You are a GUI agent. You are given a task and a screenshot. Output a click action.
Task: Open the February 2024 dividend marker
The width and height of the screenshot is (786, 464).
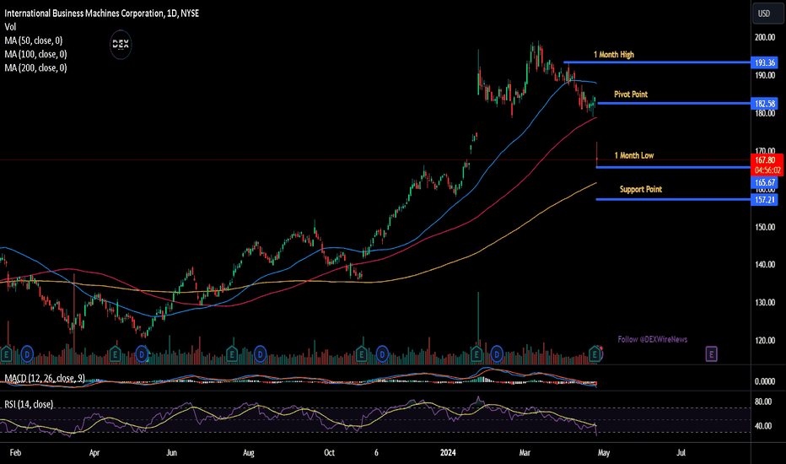pyautogui.click(x=497, y=354)
